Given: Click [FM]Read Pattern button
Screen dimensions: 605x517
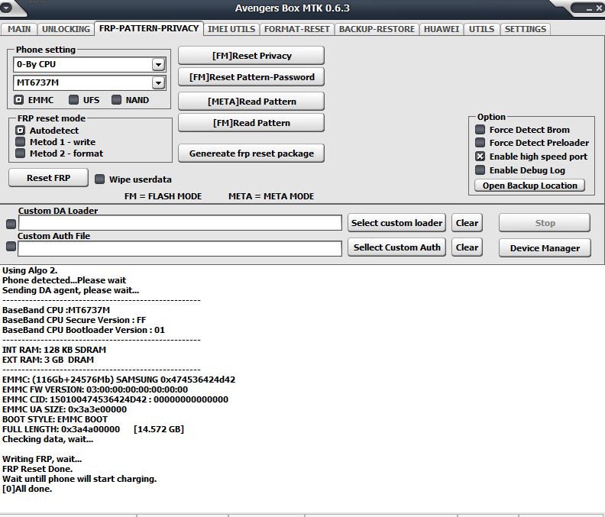Looking at the screenshot, I should click(251, 123).
